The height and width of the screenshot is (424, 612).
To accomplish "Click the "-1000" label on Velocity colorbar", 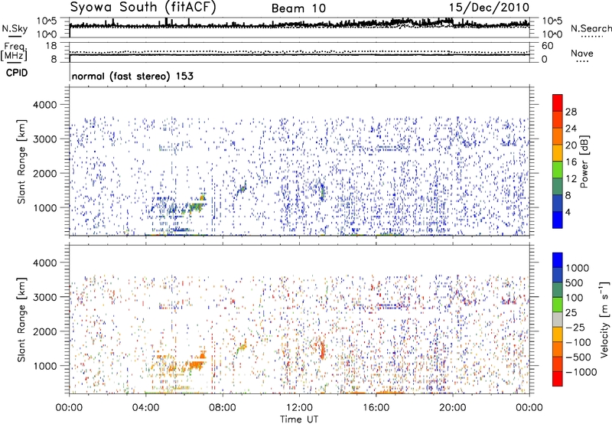I will point(581,372).
